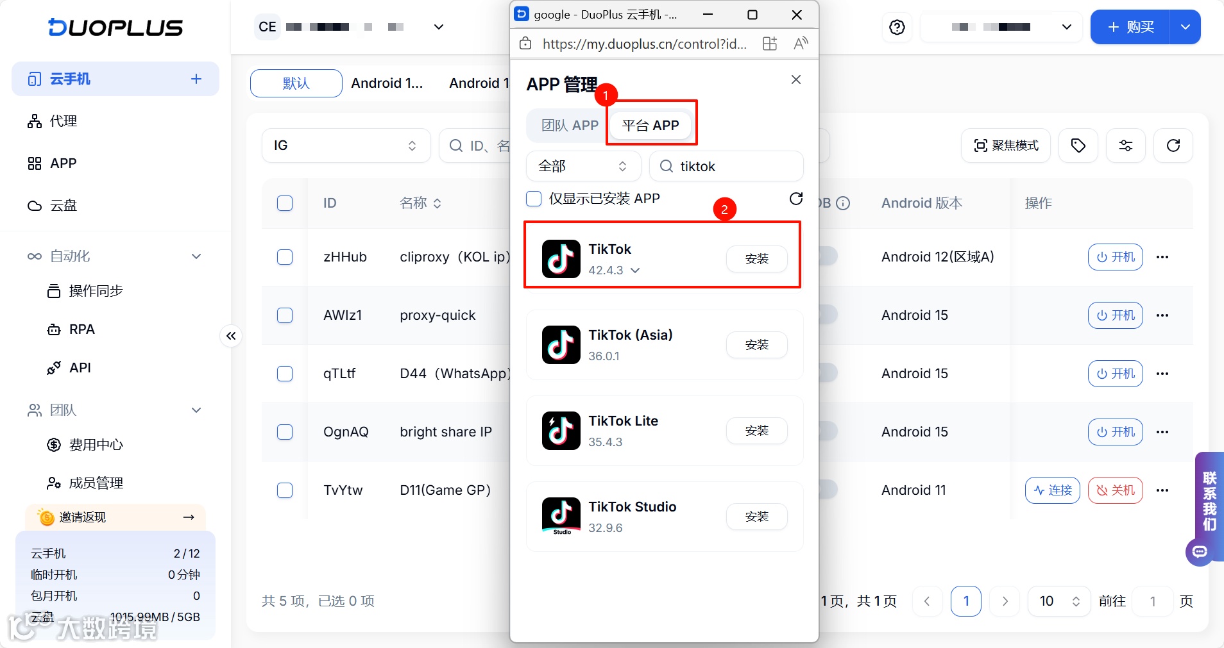
Task: Collapse the 自动化 sidebar section
Action: pyautogui.click(x=196, y=256)
